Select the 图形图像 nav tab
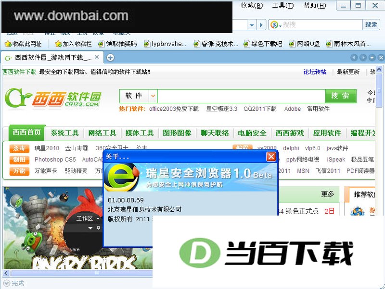 (x=177, y=133)
